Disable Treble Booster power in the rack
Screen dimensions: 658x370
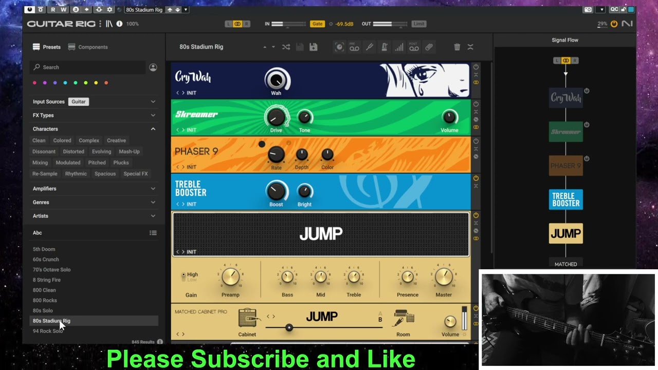pyautogui.click(x=476, y=178)
